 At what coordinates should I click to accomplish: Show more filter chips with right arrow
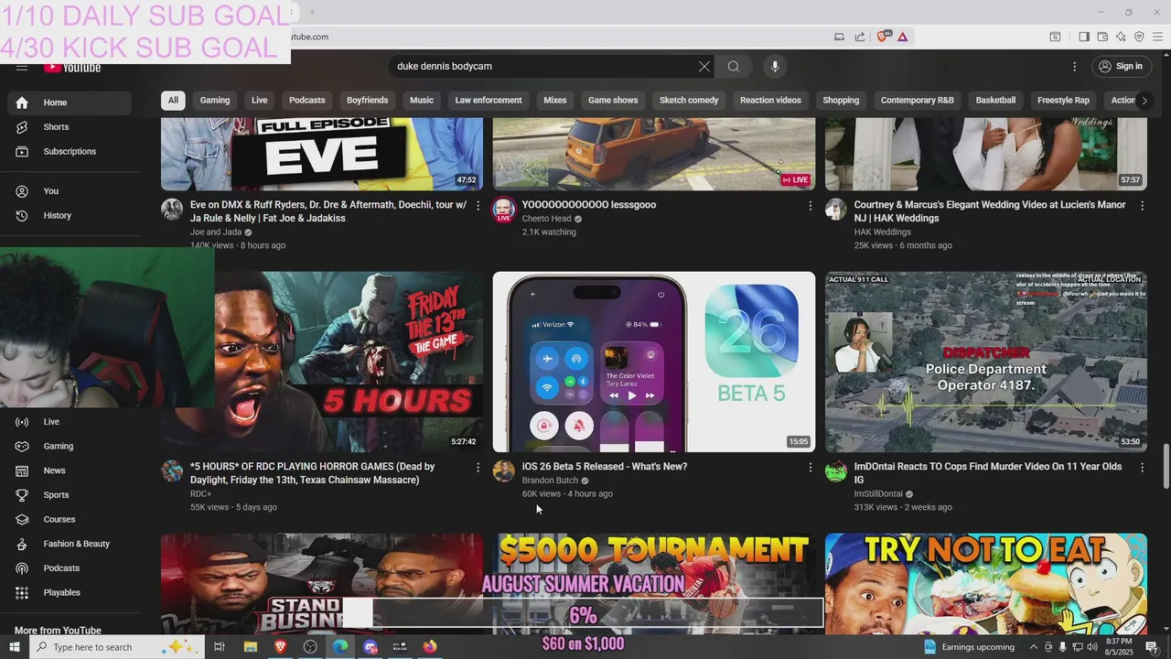pos(1144,101)
